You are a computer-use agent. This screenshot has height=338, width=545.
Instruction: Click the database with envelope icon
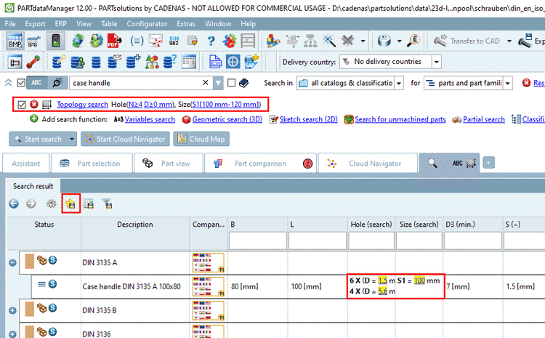(x=114, y=62)
